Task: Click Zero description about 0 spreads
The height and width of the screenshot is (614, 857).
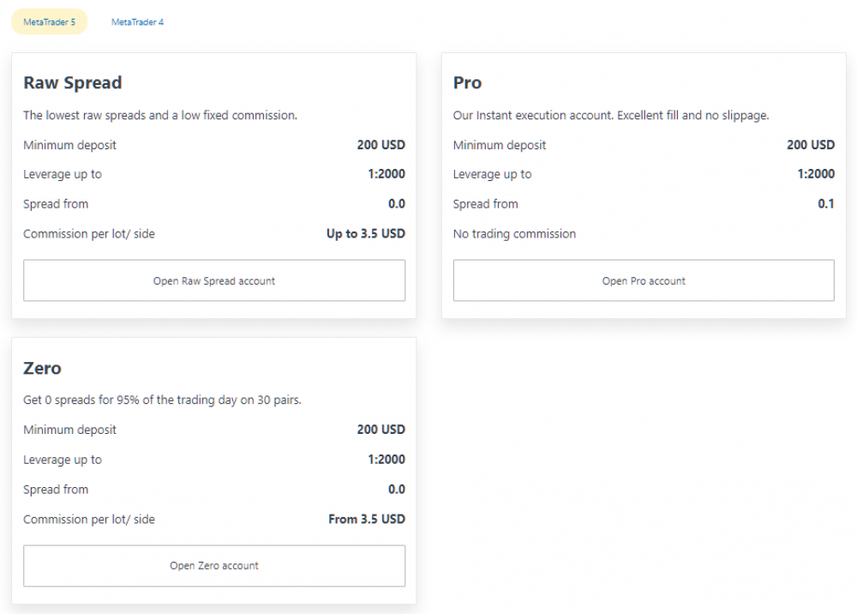Action: tap(162, 400)
